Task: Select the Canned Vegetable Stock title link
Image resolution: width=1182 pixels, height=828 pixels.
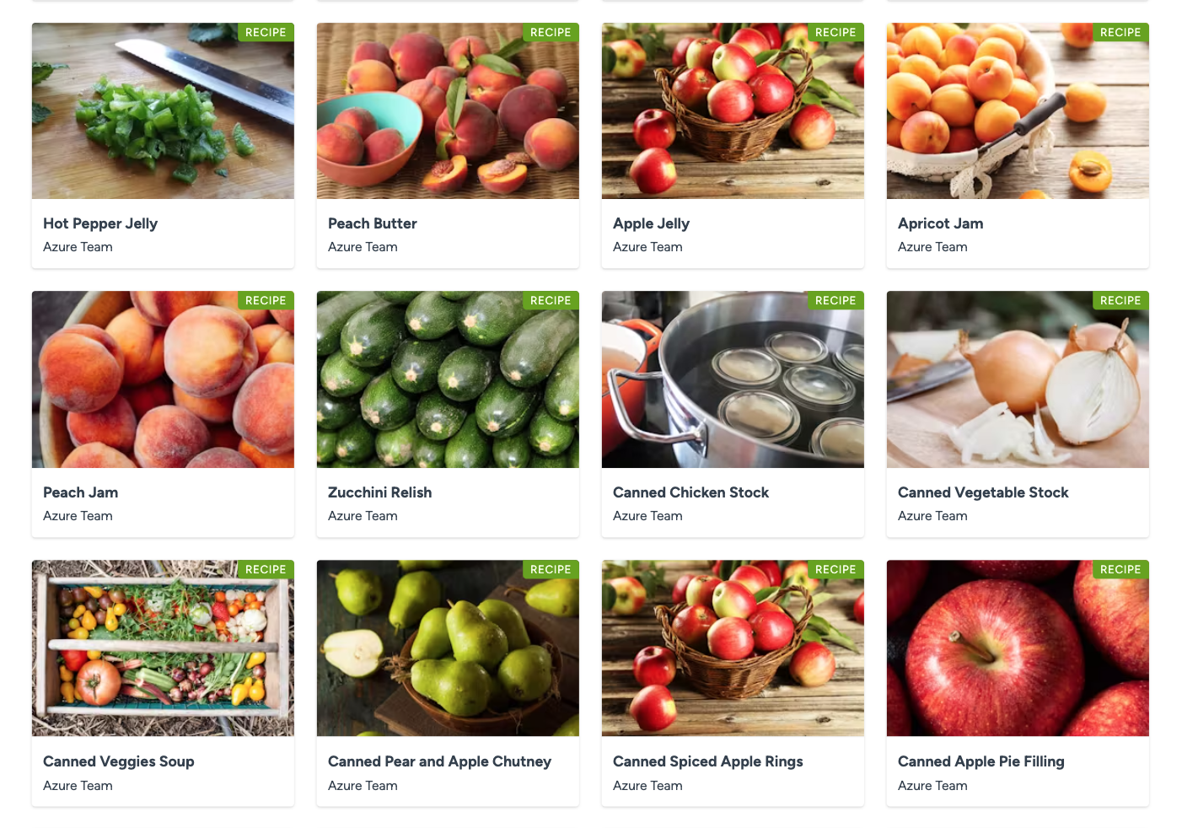Action: pos(983,492)
